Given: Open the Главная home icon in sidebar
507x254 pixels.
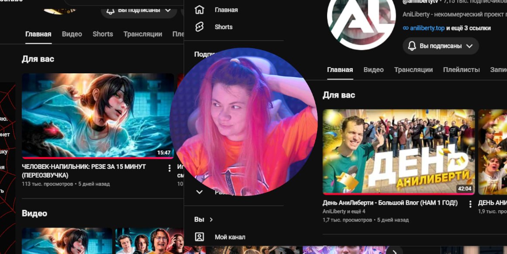Looking at the screenshot, I should click(200, 10).
